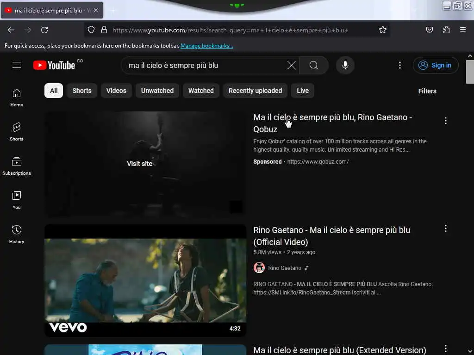This screenshot has width=474, height=355.
Task: Clear the search query with the X
Action: [292, 65]
